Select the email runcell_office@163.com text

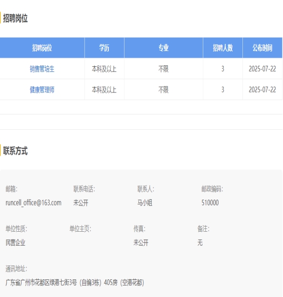point(33,203)
